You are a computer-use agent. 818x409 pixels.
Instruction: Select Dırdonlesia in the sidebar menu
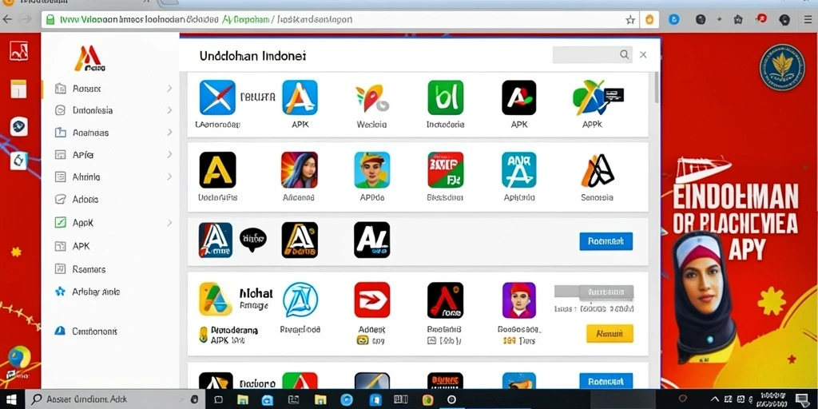[93, 110]
